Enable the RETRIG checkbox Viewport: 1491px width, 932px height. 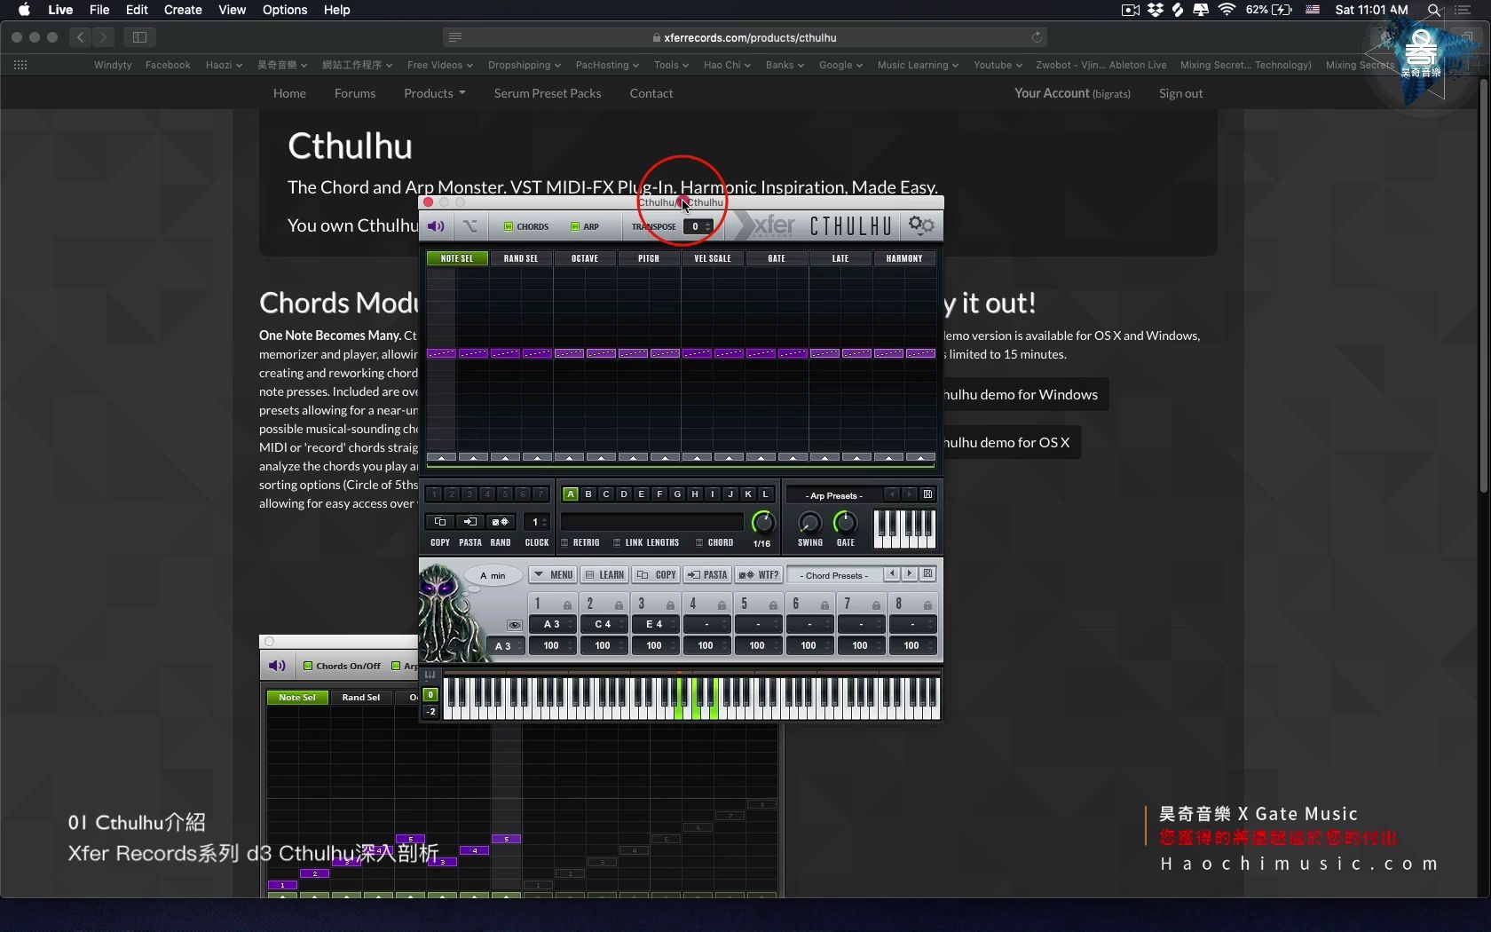click(x=564, y=542)
